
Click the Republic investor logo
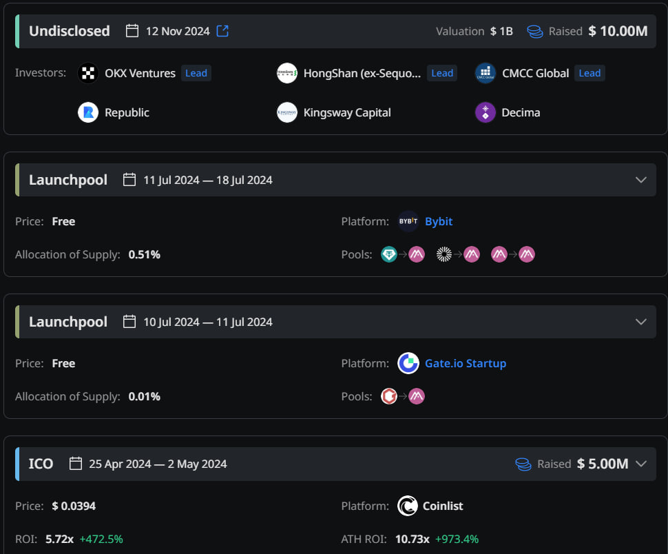pyautogui.click(x=88, y=112)
